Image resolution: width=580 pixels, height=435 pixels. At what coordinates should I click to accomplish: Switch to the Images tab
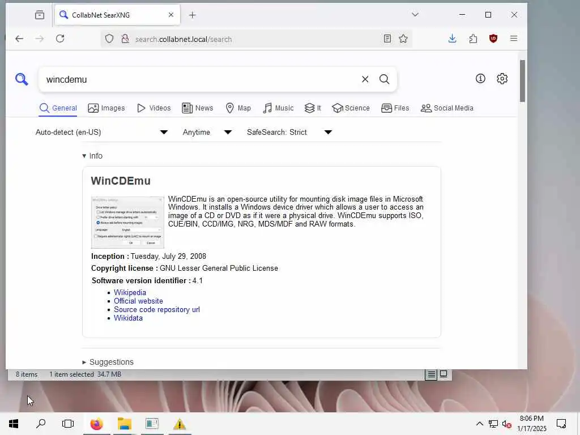(x=106, y=108)
